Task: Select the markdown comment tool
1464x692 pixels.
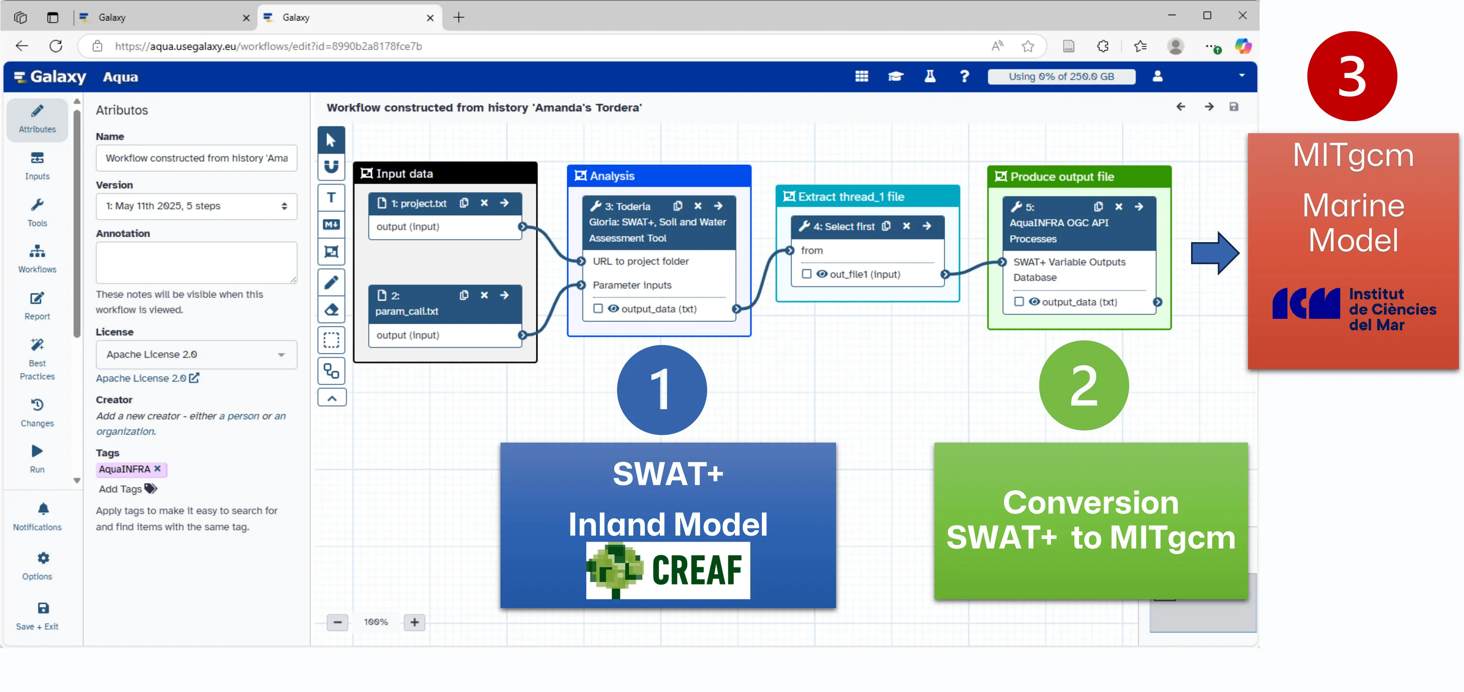Action: (x=331, y=225)
